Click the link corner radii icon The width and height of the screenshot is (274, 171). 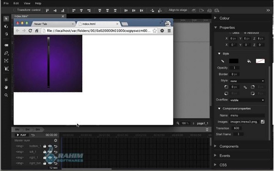[245, 87]
